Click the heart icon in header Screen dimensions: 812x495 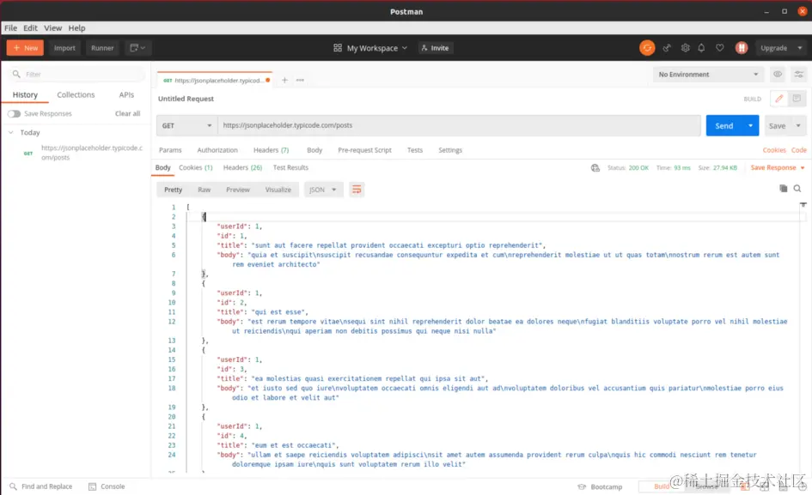pos(720,47)
